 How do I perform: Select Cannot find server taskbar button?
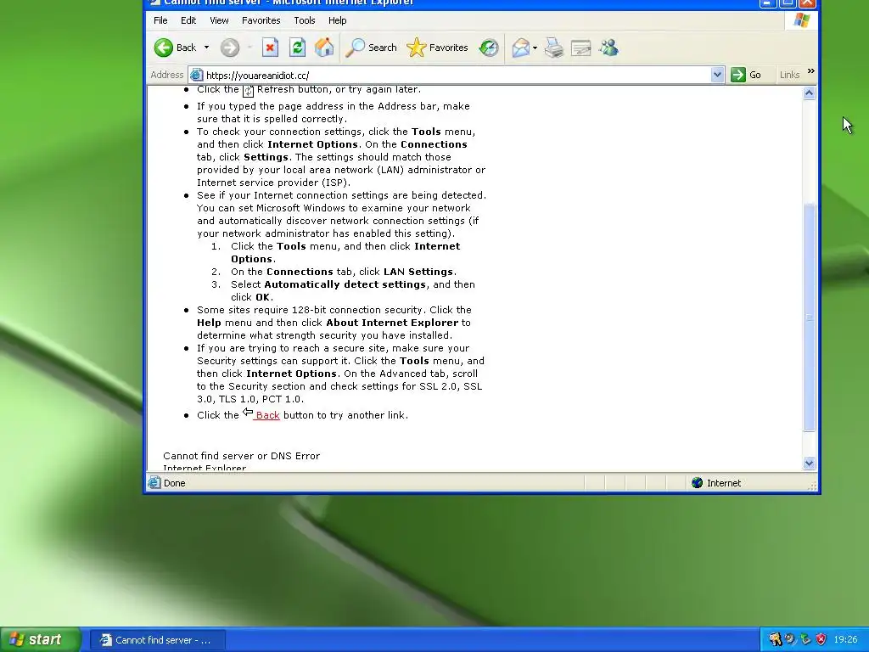tap(159, 640)
